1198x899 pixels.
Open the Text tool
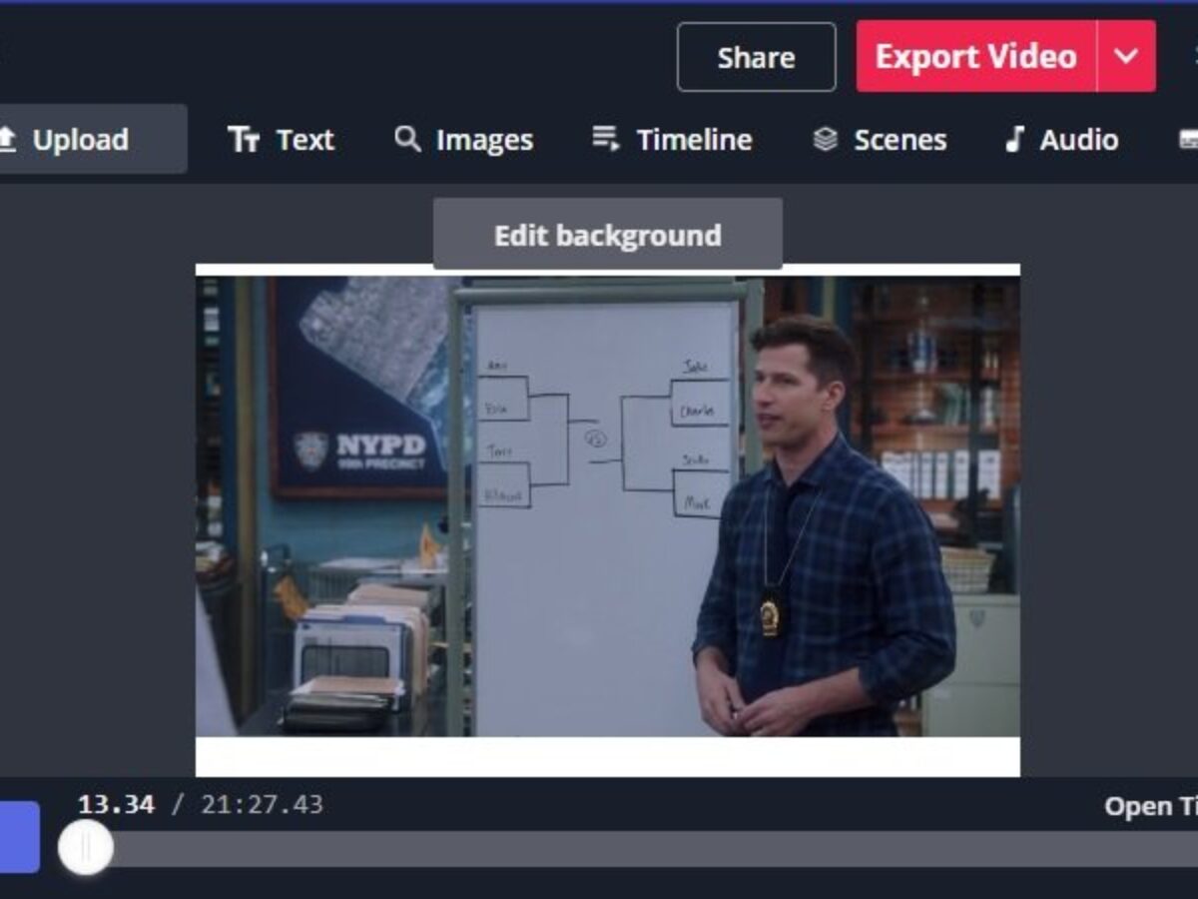[281, 140]
